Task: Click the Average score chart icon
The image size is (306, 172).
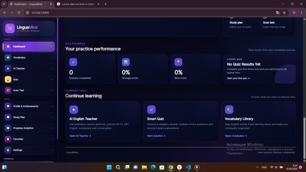Action: 126,62
